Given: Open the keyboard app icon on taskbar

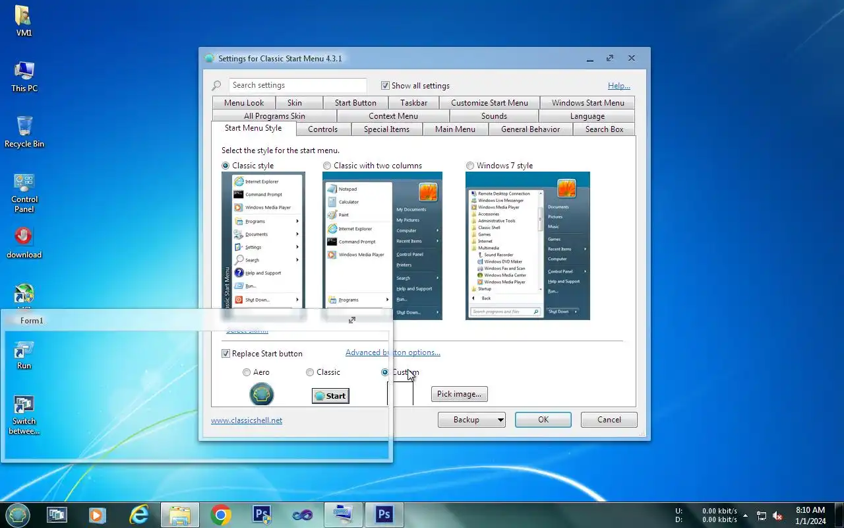Looking at the screenshot, I should pyautogui.click(x=343, y=515).
